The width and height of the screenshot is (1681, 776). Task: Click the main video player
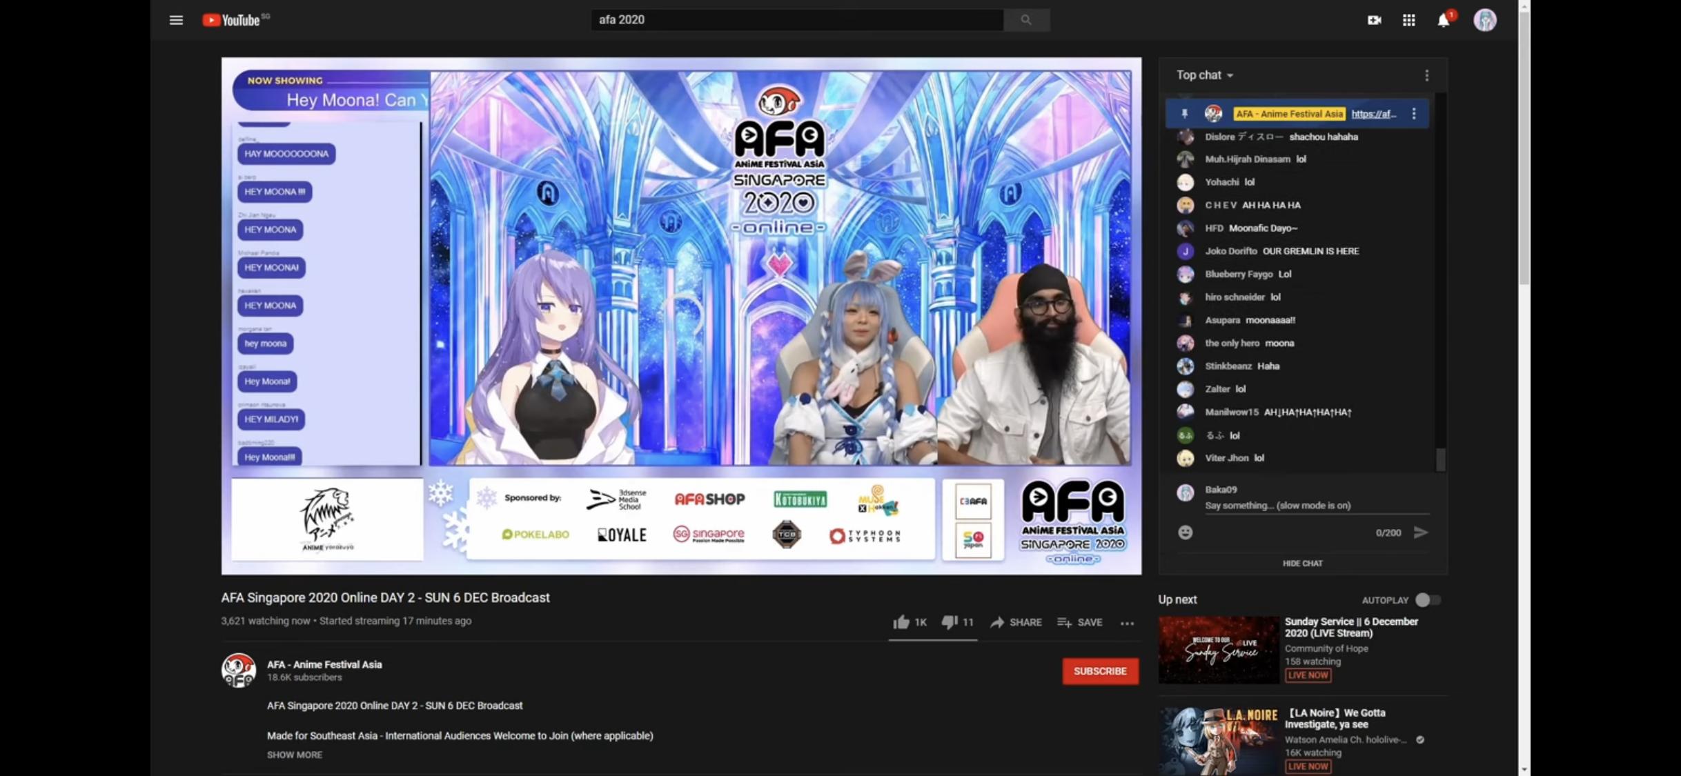click(681, 316)
